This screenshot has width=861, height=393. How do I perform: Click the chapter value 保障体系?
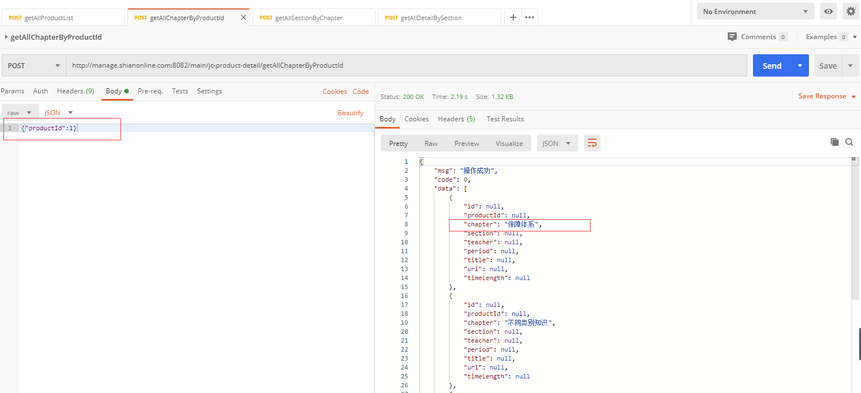click(x=522, y=224)
